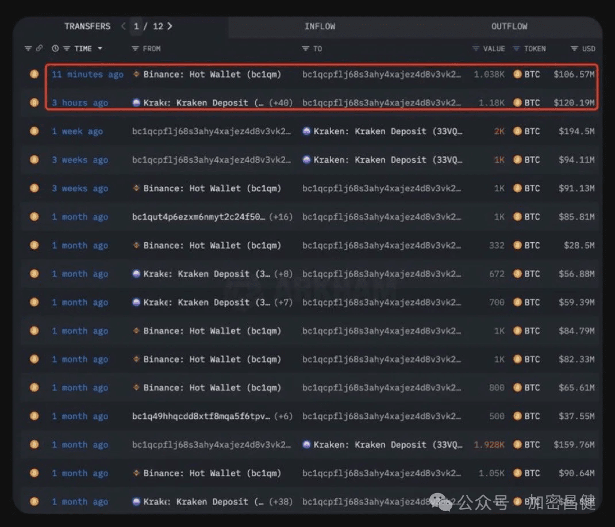This screenshot has height=527, width=615.
Task: Switch to the OUTFLOW tab
Action: (509, 26)
